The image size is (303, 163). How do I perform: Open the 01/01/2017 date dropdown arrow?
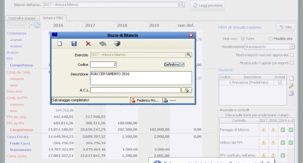[x=37, y=25]
